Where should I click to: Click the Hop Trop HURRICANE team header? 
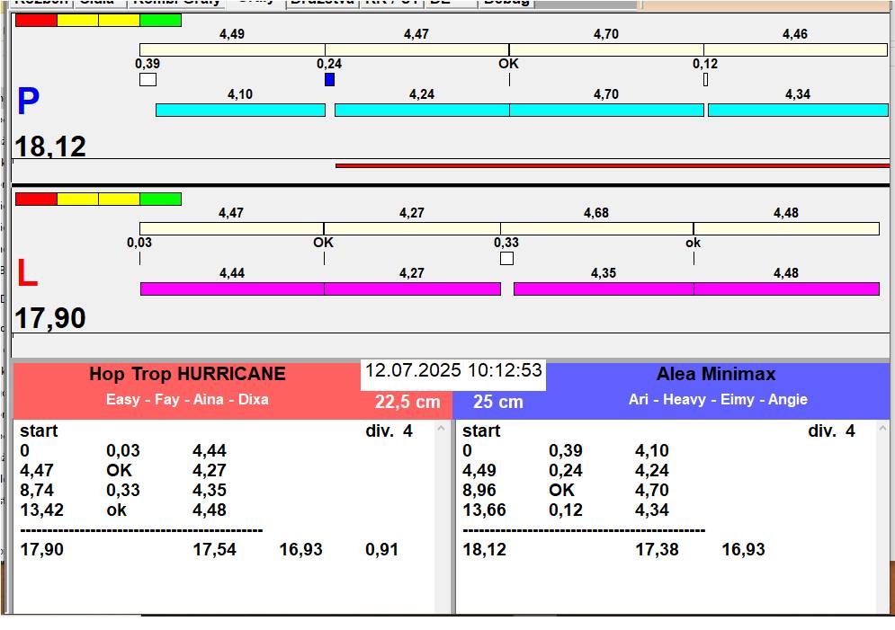(187, 374)
